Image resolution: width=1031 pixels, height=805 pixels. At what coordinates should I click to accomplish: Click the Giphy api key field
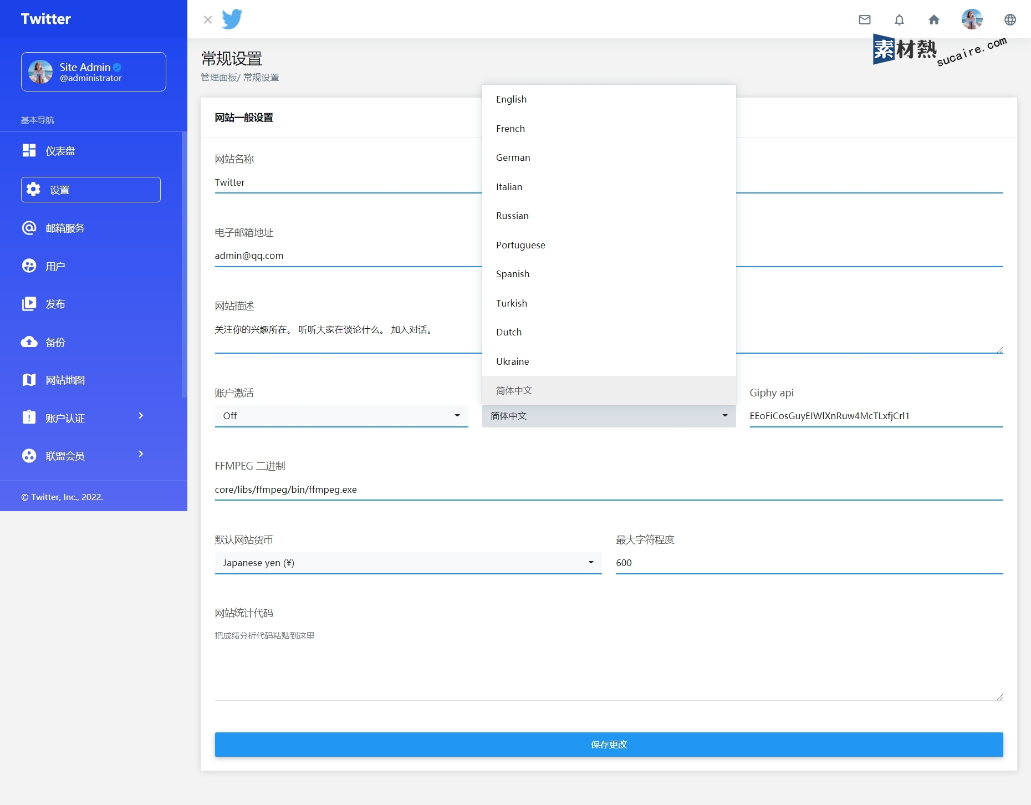876,416
